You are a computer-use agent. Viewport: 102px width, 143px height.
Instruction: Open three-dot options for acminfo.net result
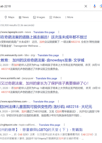coord(61,78)
